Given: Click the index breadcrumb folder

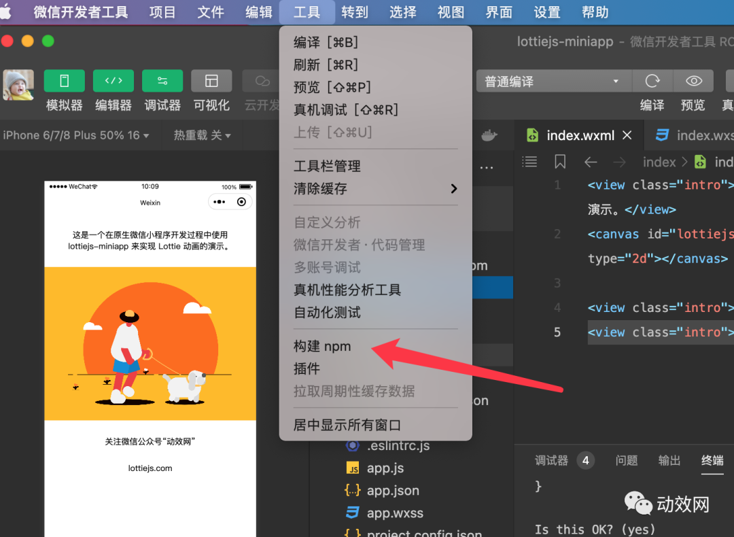Looking at the screenshot, I should (659, 162).
